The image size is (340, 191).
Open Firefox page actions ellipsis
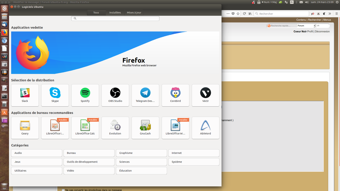(x=228, y=14)
